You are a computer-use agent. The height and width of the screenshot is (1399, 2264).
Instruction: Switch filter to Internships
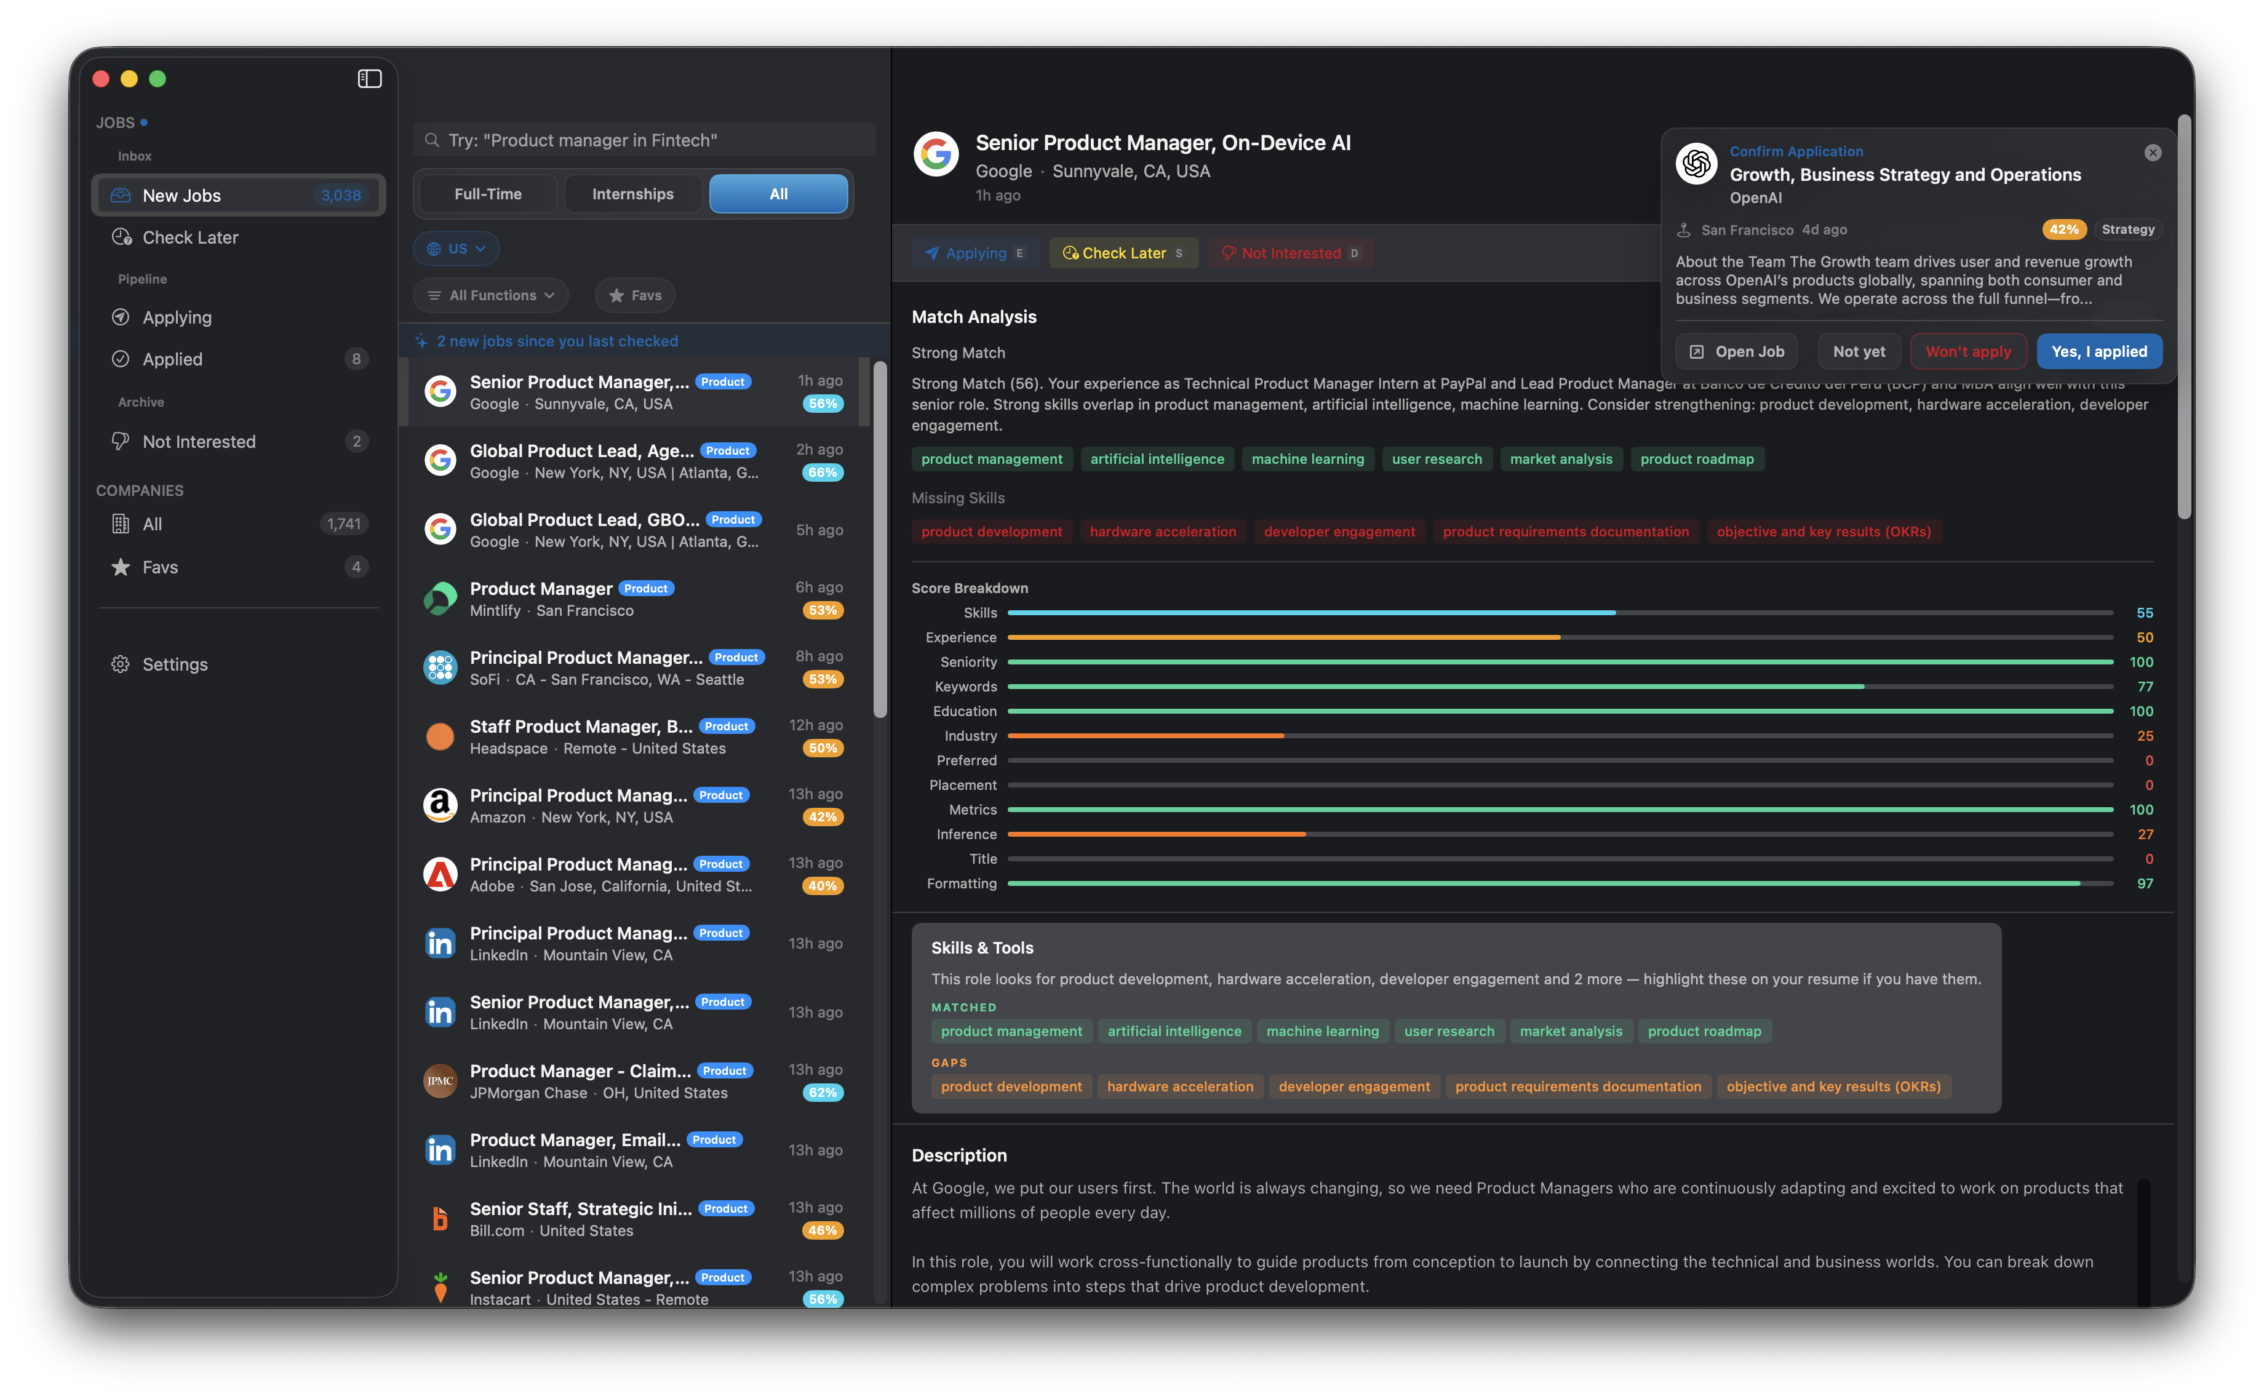(x=633, y=194)
